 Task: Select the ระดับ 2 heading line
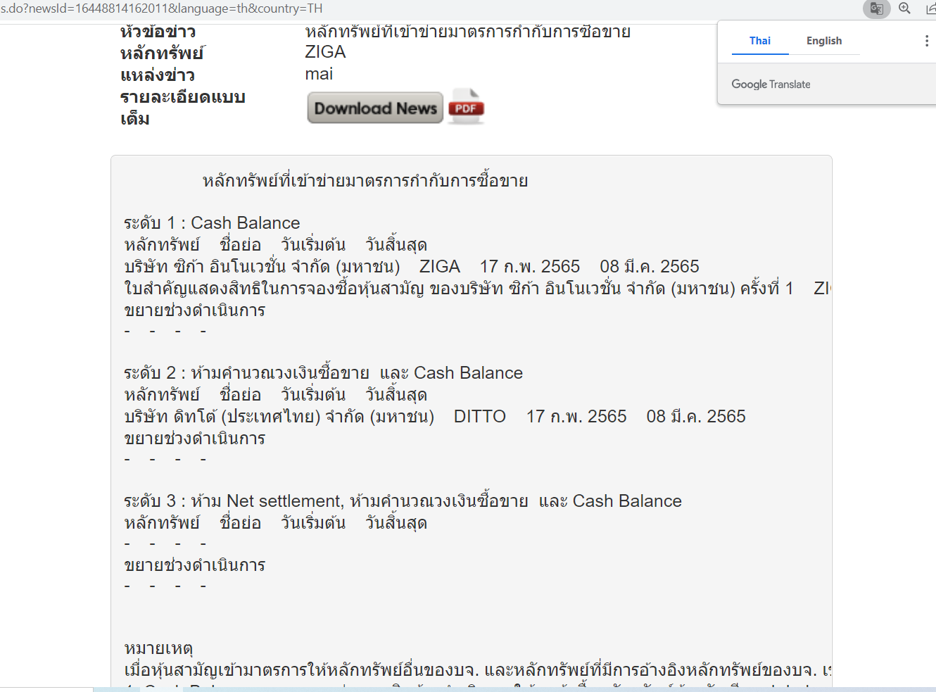[x=324, y=373]
